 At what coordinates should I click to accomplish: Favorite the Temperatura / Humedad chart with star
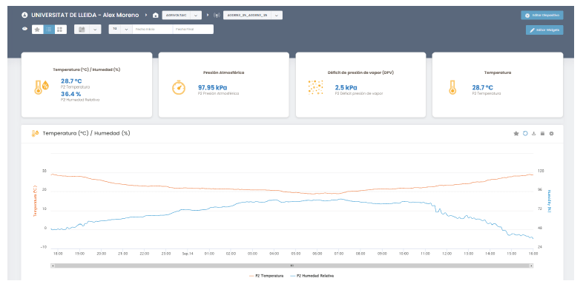pyautogui.click(x=516, y=133)
